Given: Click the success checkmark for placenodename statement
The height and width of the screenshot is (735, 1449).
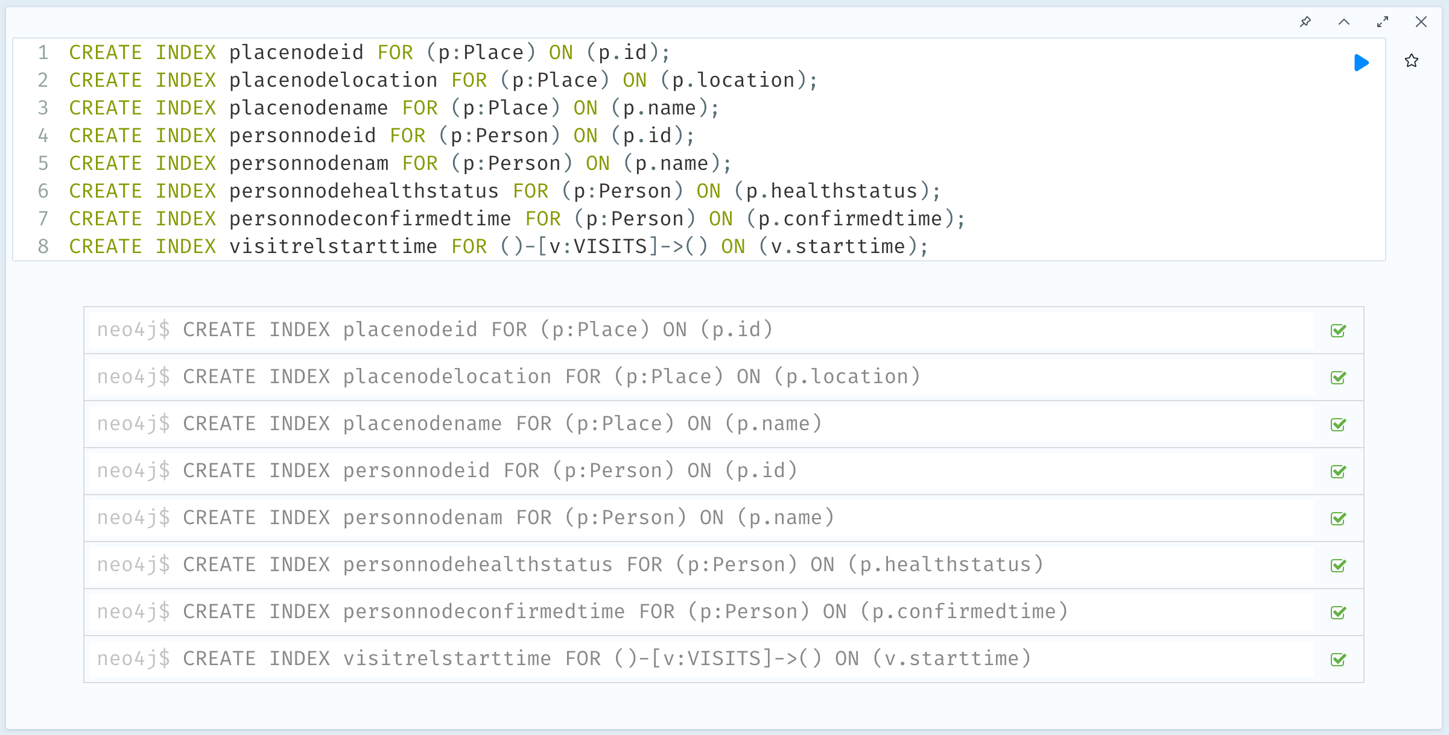Looking at the screenshot, I should click(1339, 424).
